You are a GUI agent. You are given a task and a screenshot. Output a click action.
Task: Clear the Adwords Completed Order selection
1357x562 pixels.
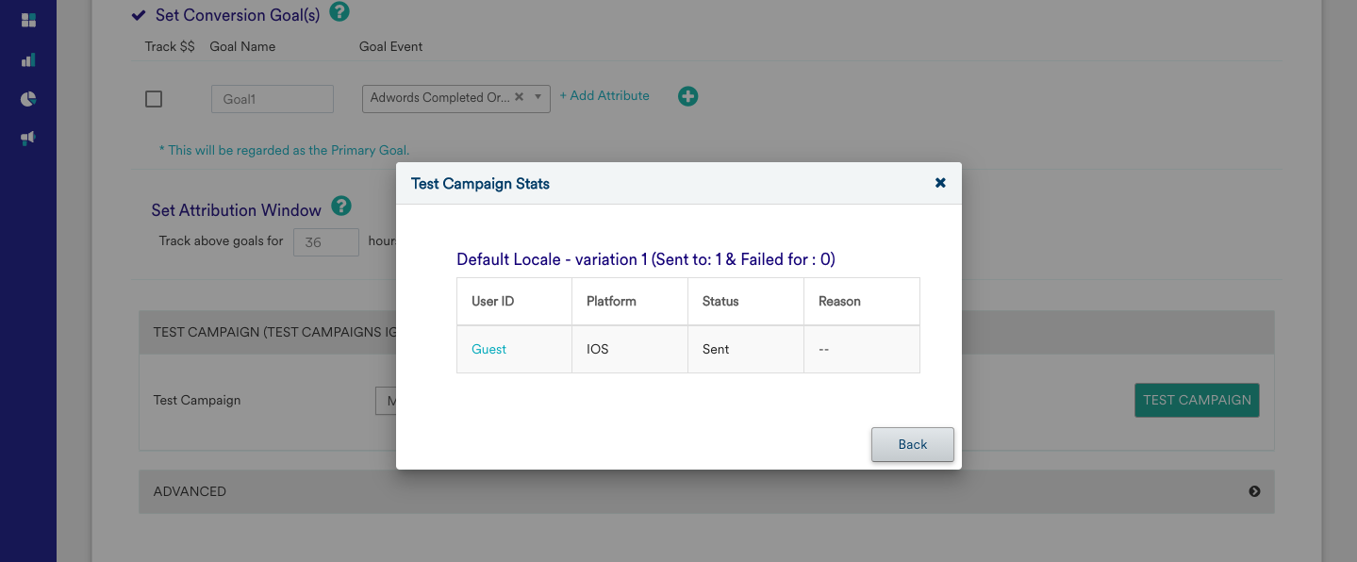click(519, 97)
